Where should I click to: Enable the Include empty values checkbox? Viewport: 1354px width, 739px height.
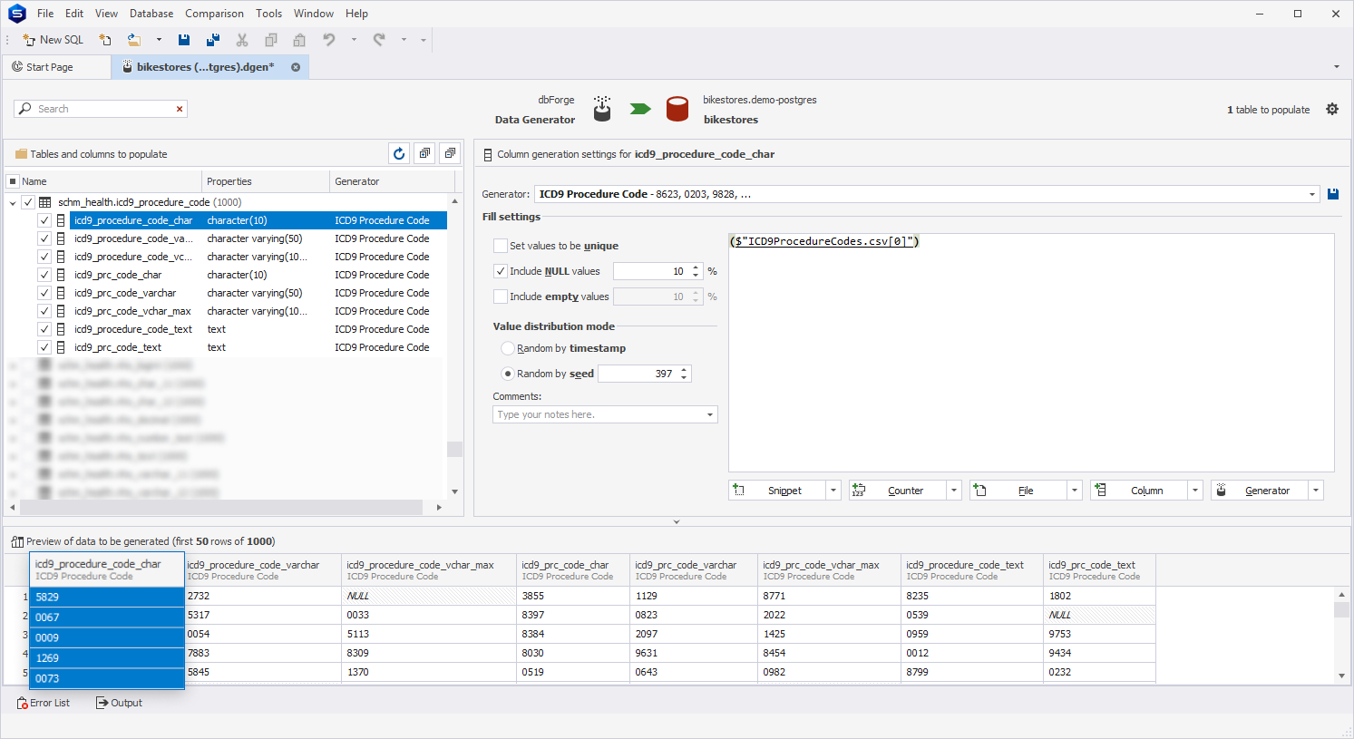click(500, 297)
